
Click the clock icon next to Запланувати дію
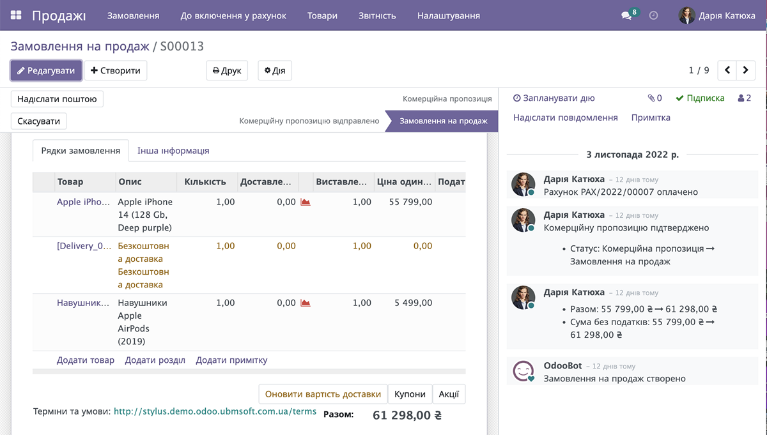tap(518, 98)
